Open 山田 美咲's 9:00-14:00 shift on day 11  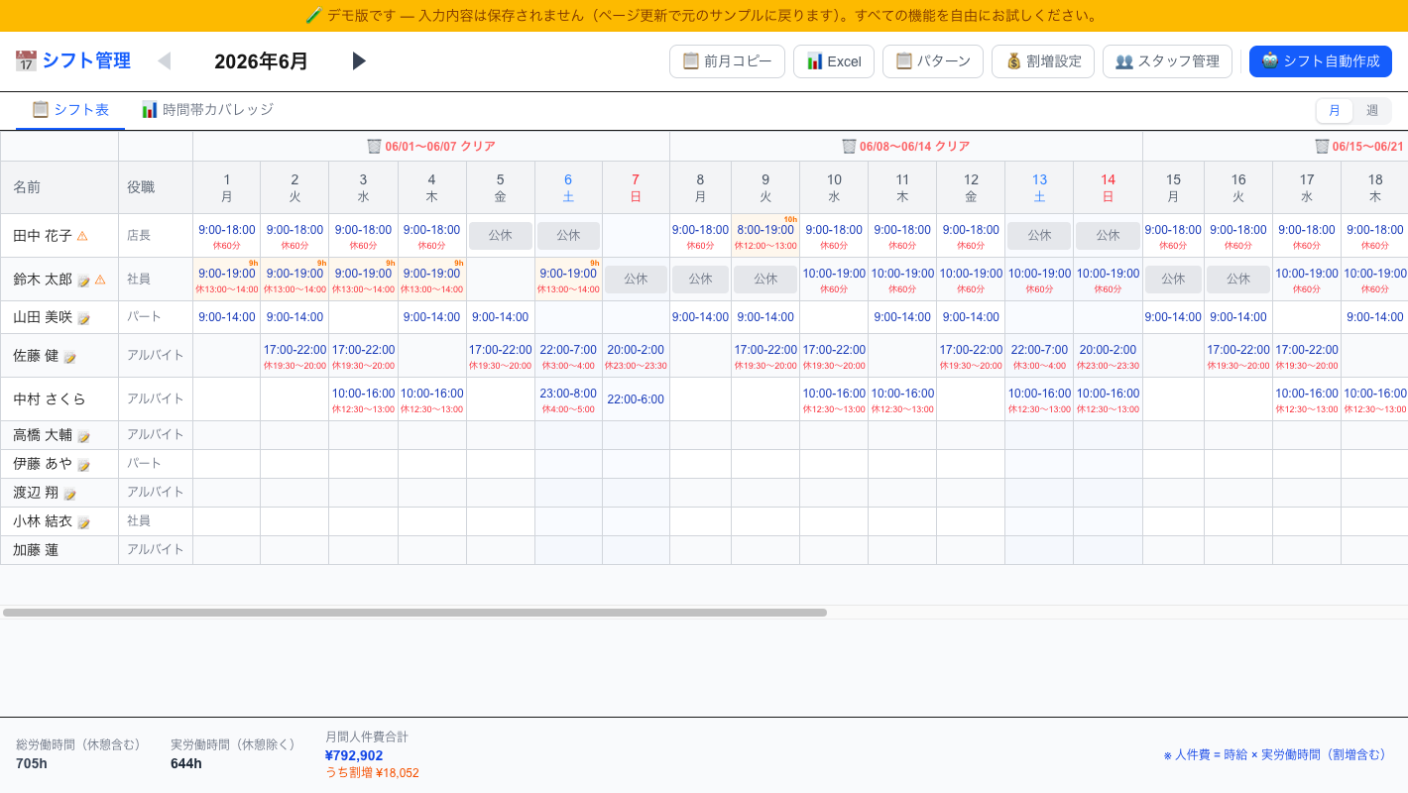tap(902, 317)
